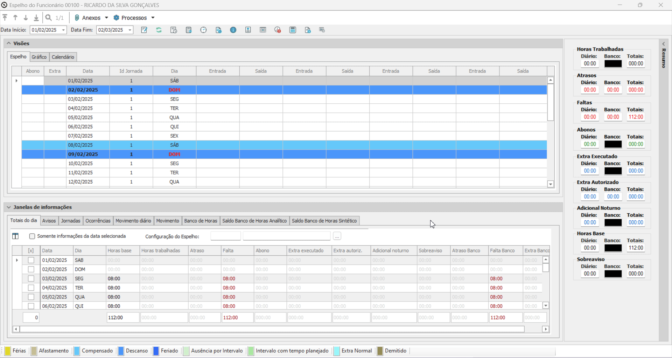Open the Banco de Horas tab
This screenshot has width=672, height=358.
(201, 221)
